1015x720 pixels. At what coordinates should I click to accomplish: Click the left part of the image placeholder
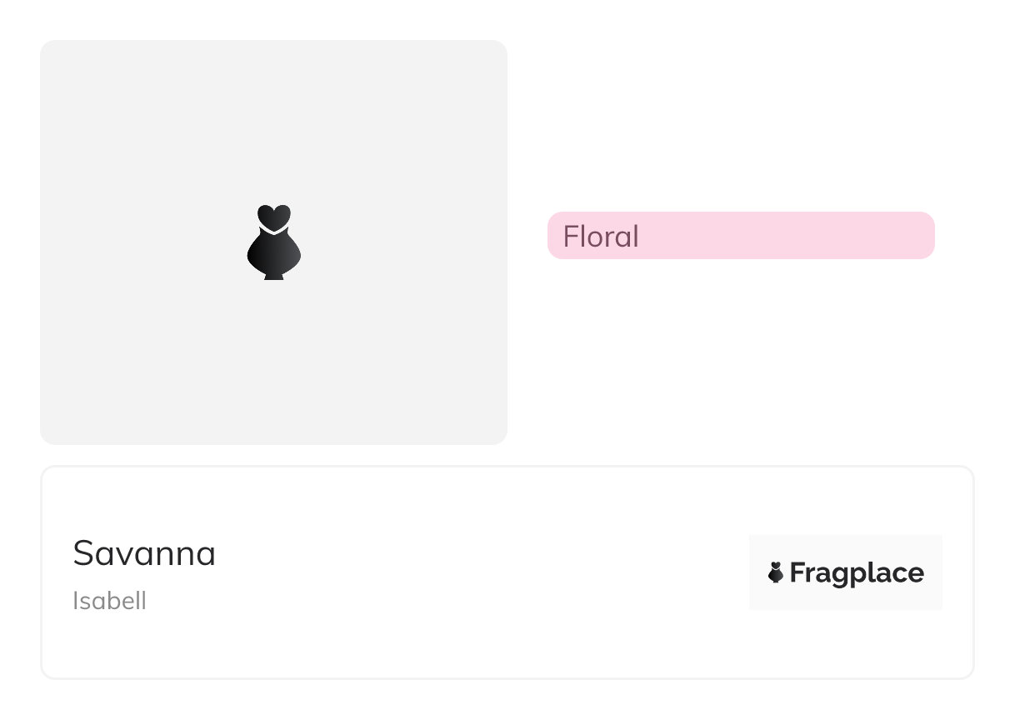108,242
